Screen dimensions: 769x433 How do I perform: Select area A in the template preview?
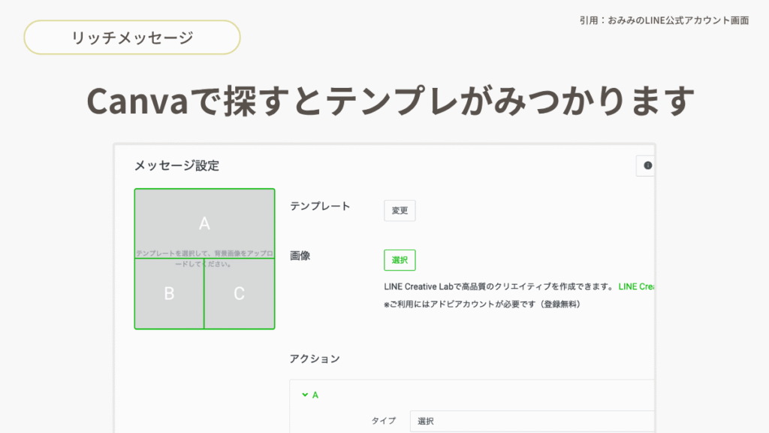tap(204, 223)
